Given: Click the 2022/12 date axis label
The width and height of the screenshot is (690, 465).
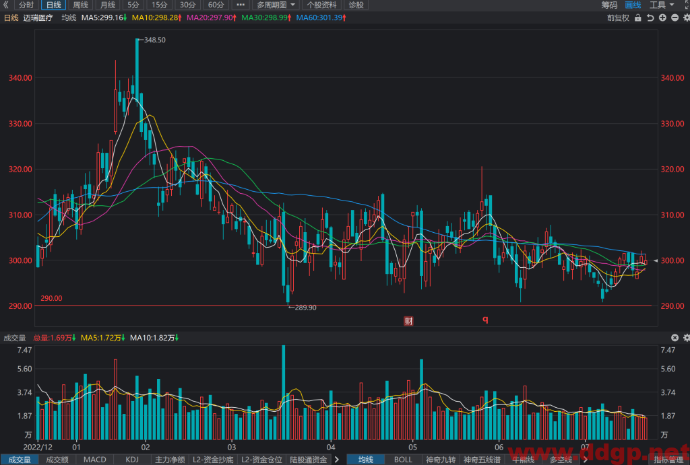Looking at the screenshot, I should click(x=38, y=447).
